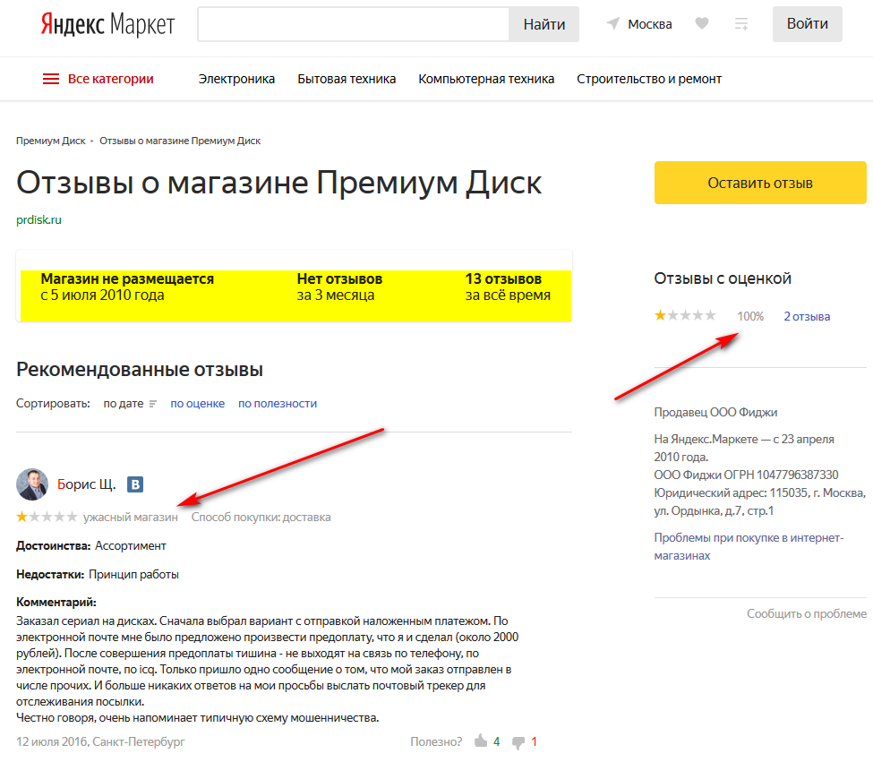Open the Все категории hamburger menu
The width and height of the screenshot is (873, 762).
98,79
